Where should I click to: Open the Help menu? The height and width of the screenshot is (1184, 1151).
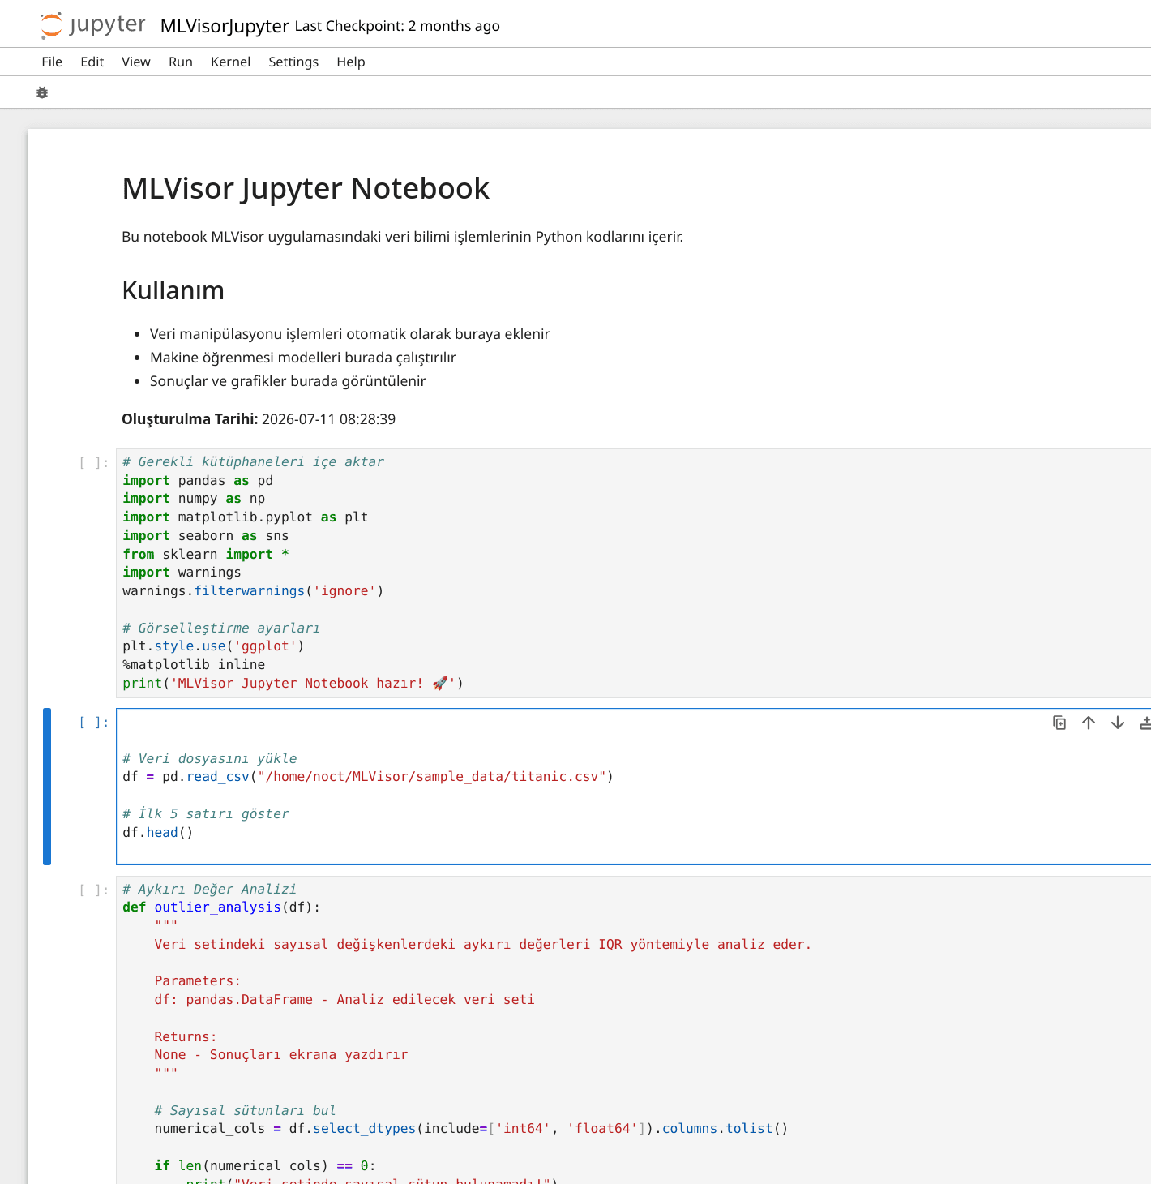[351, 62]
